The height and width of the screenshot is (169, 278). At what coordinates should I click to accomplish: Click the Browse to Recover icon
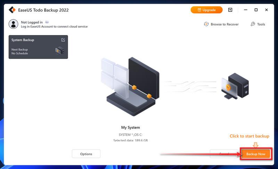pos(206,24)
